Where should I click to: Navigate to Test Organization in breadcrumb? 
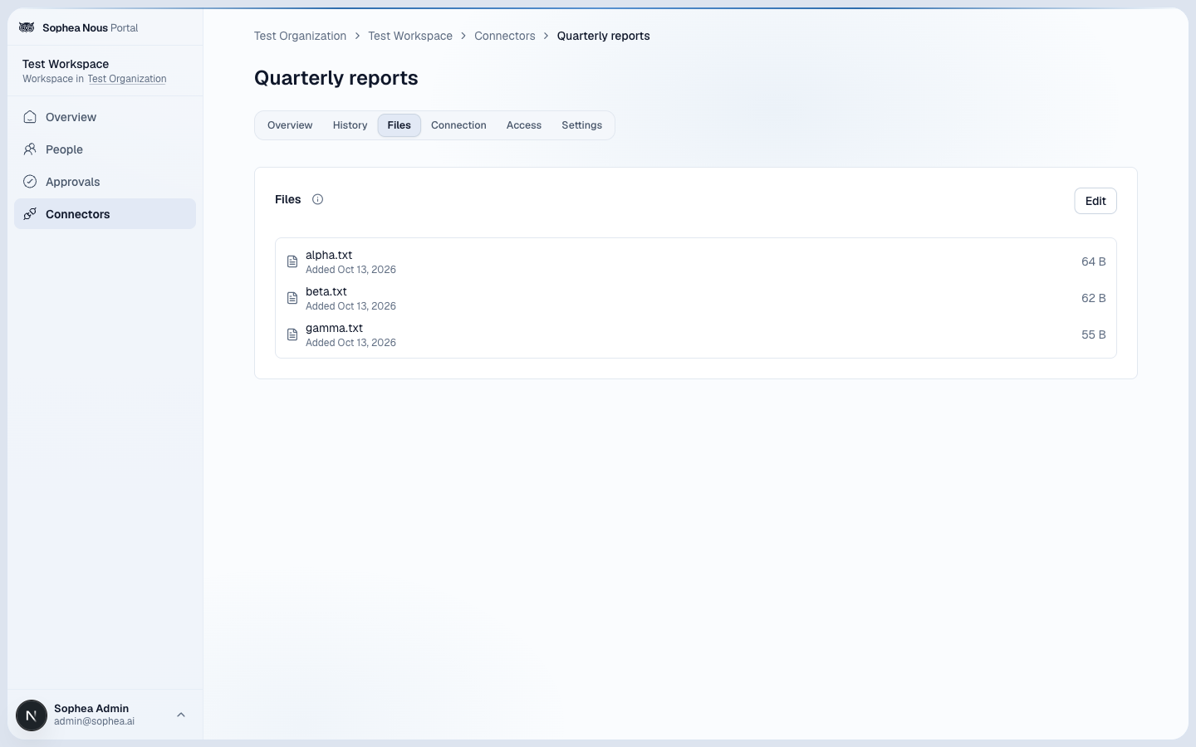tap(300, 36)
